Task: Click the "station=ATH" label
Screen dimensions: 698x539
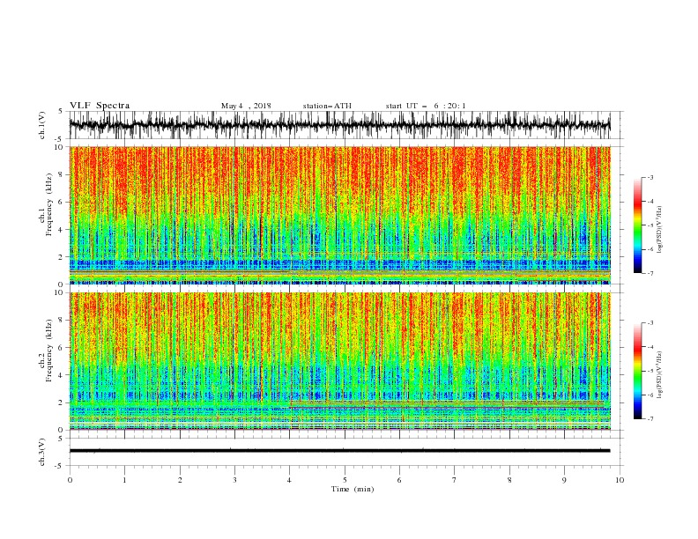Action: (327, 106)
